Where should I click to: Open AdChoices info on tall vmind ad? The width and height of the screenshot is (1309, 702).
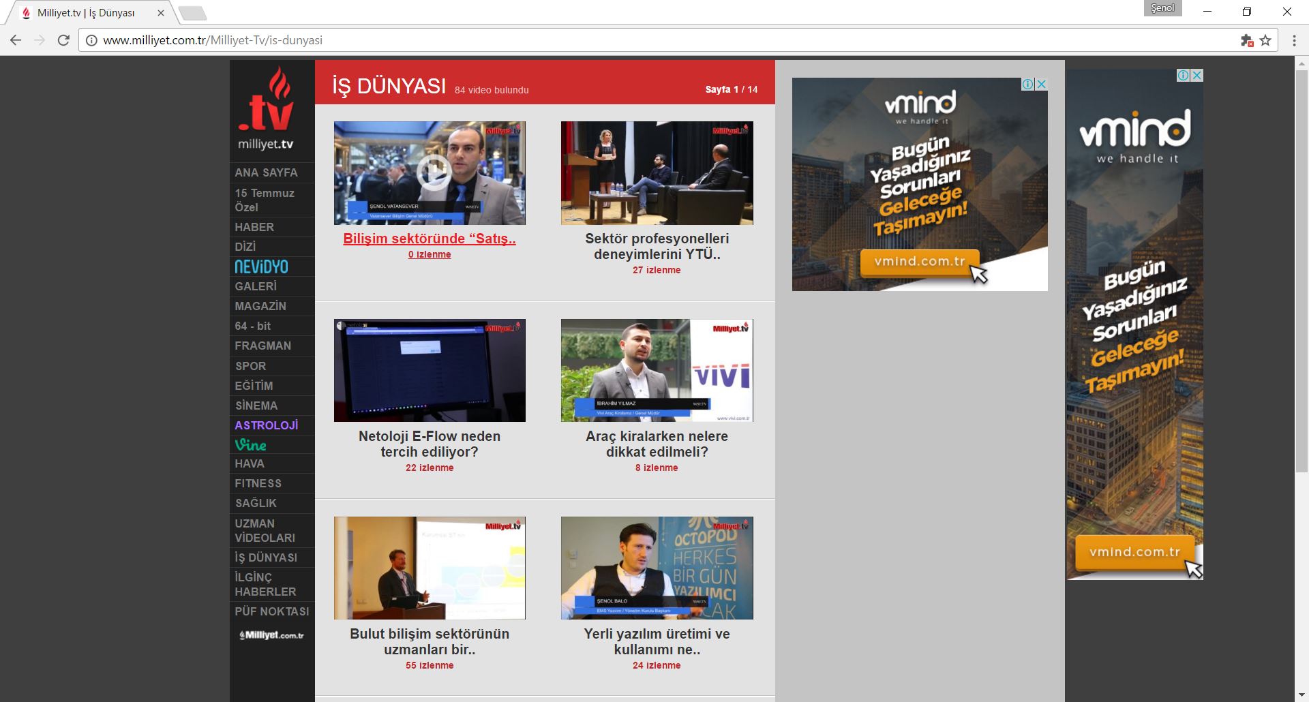1184,75
